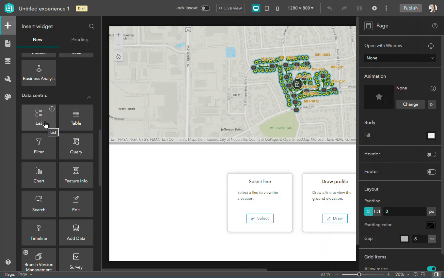Click the map zoom in button
Screen dimensions: 444x278
click(119, 35)
